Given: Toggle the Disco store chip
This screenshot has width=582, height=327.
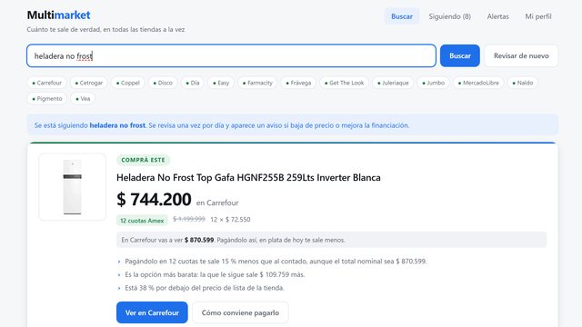Looking at the screenshot, I should (163, 83).
